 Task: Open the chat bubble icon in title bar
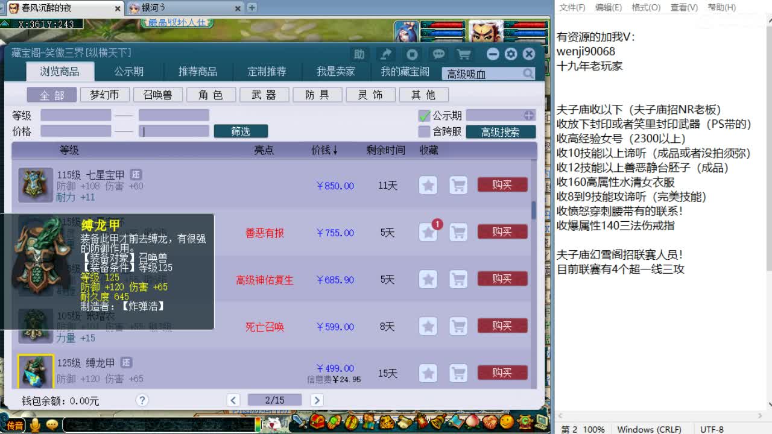click(438, 54)
